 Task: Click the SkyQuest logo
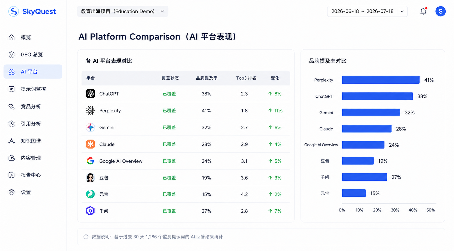pos(32,12)
